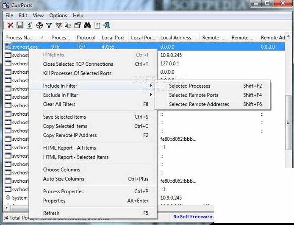Click the IPNetInfo context menu entry
Viewport: 294px width, 225px height.
click(93, 55)
